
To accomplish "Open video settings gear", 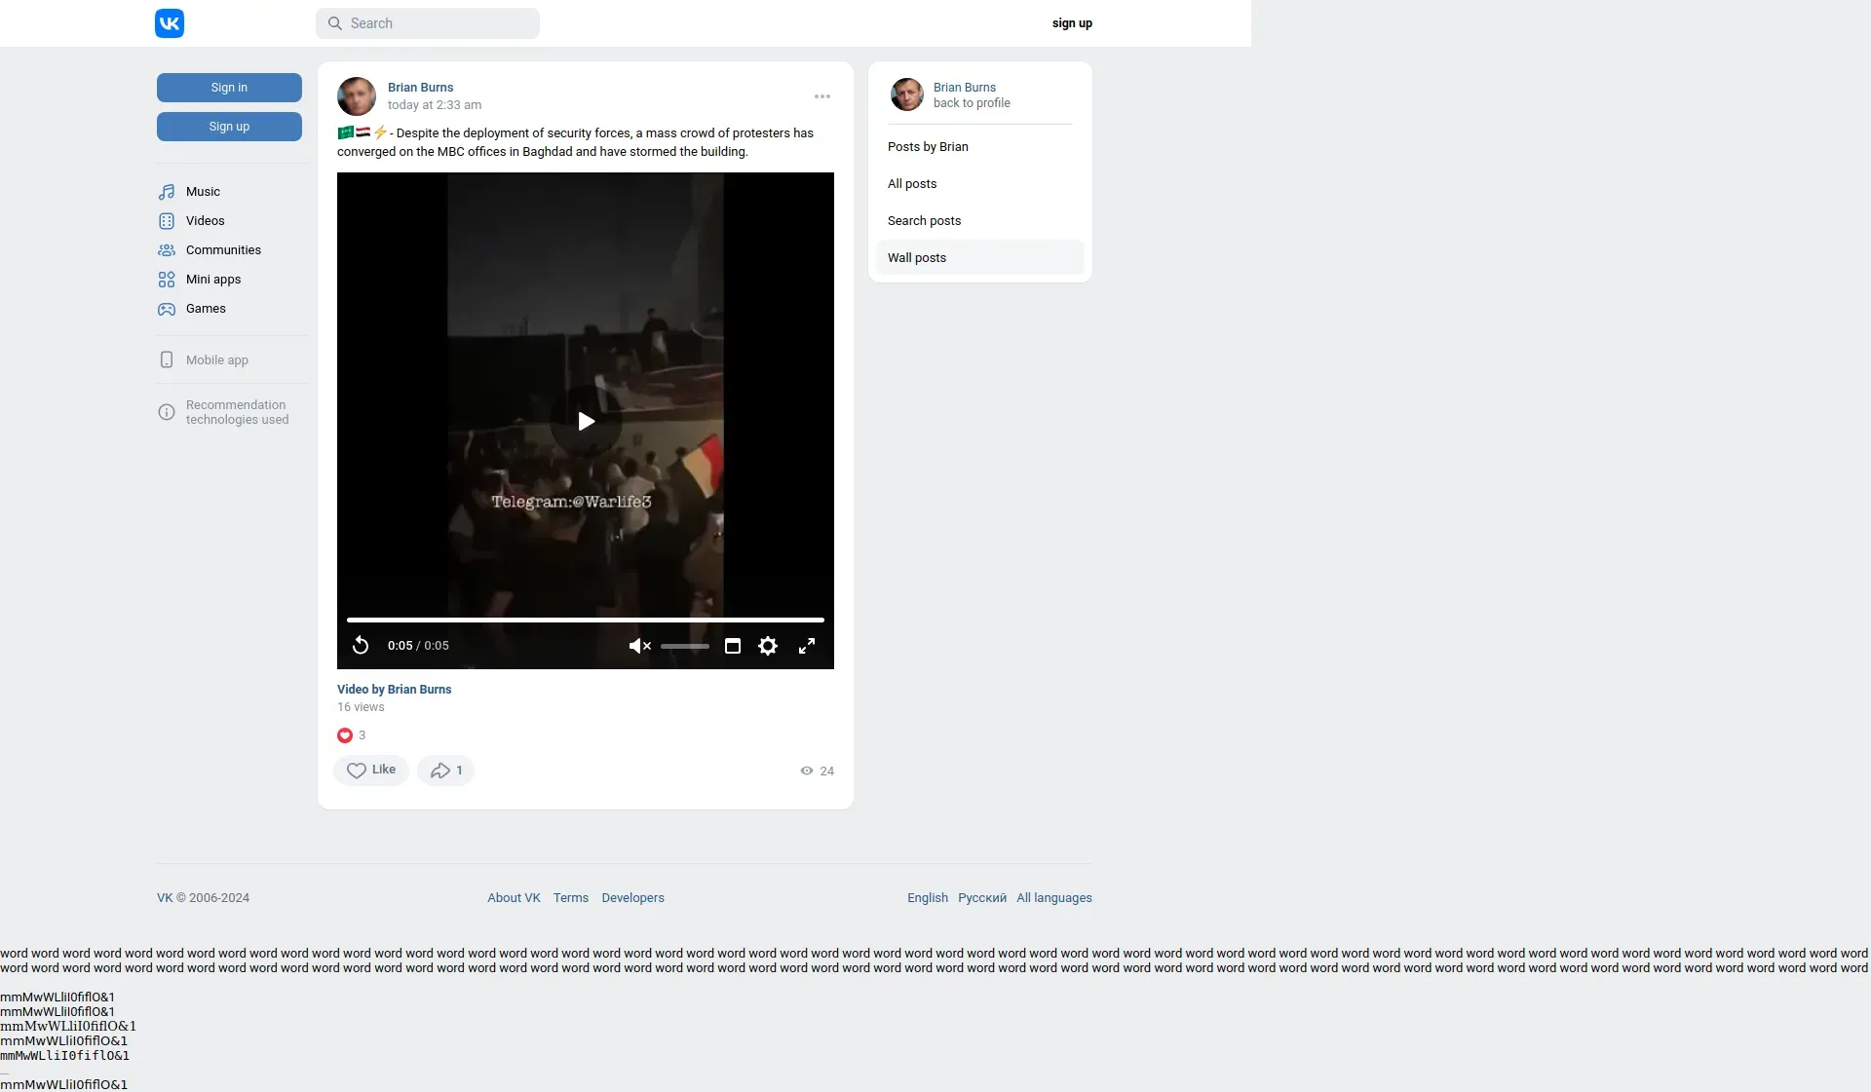I will click(768, 646).
